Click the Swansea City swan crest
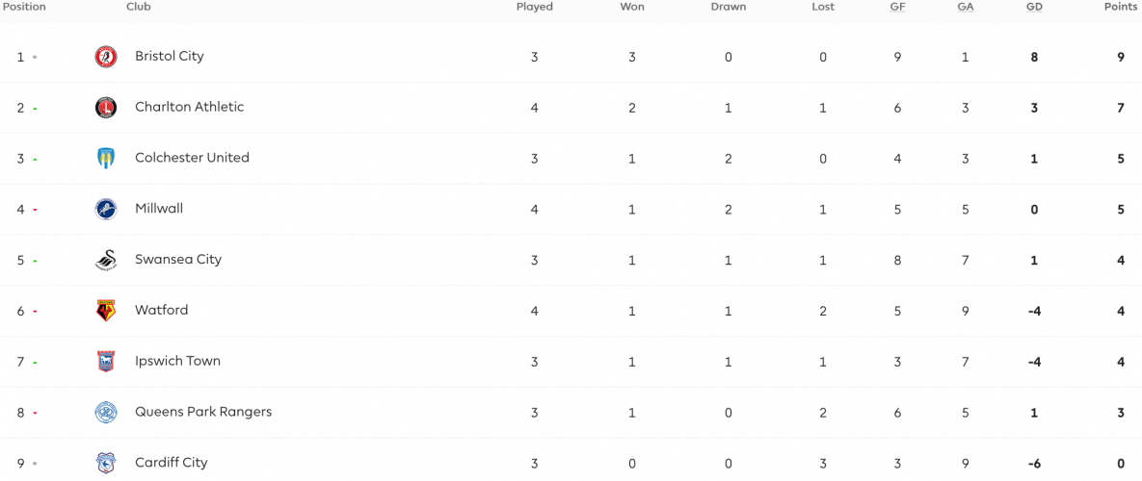The height and width of the screenshot is (481, 1142). click(106, 260)
